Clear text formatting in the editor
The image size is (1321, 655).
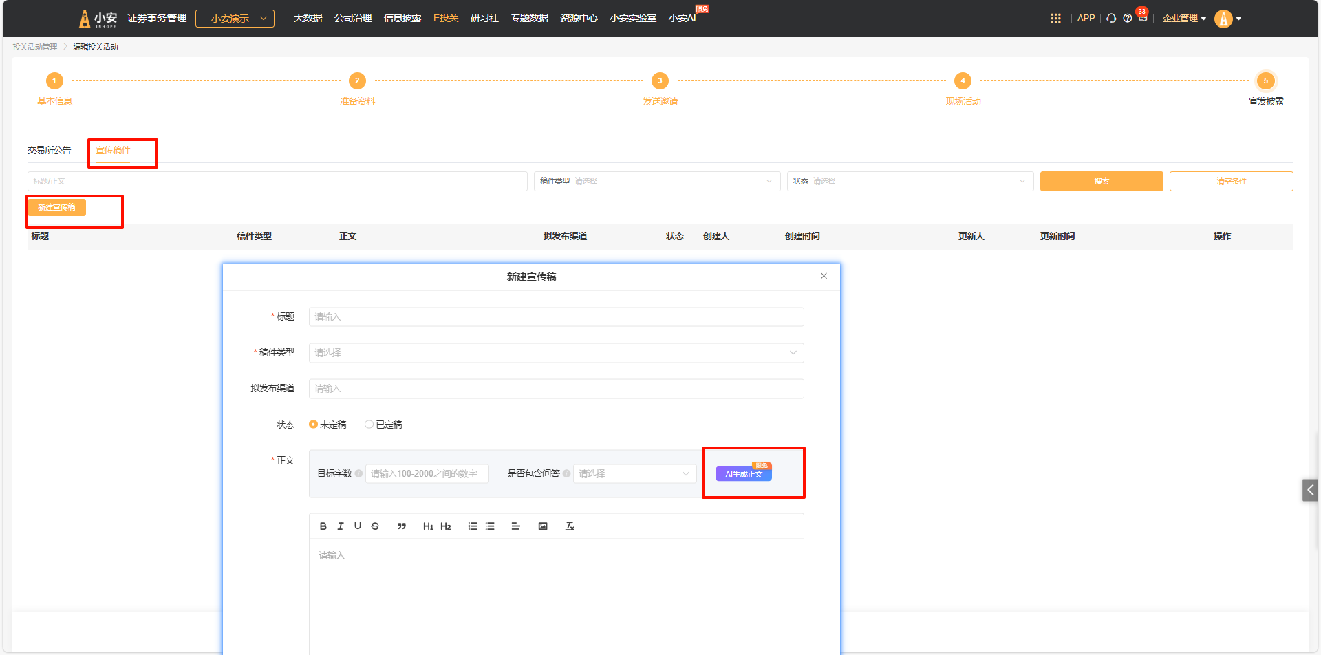(x=570, y=526)
